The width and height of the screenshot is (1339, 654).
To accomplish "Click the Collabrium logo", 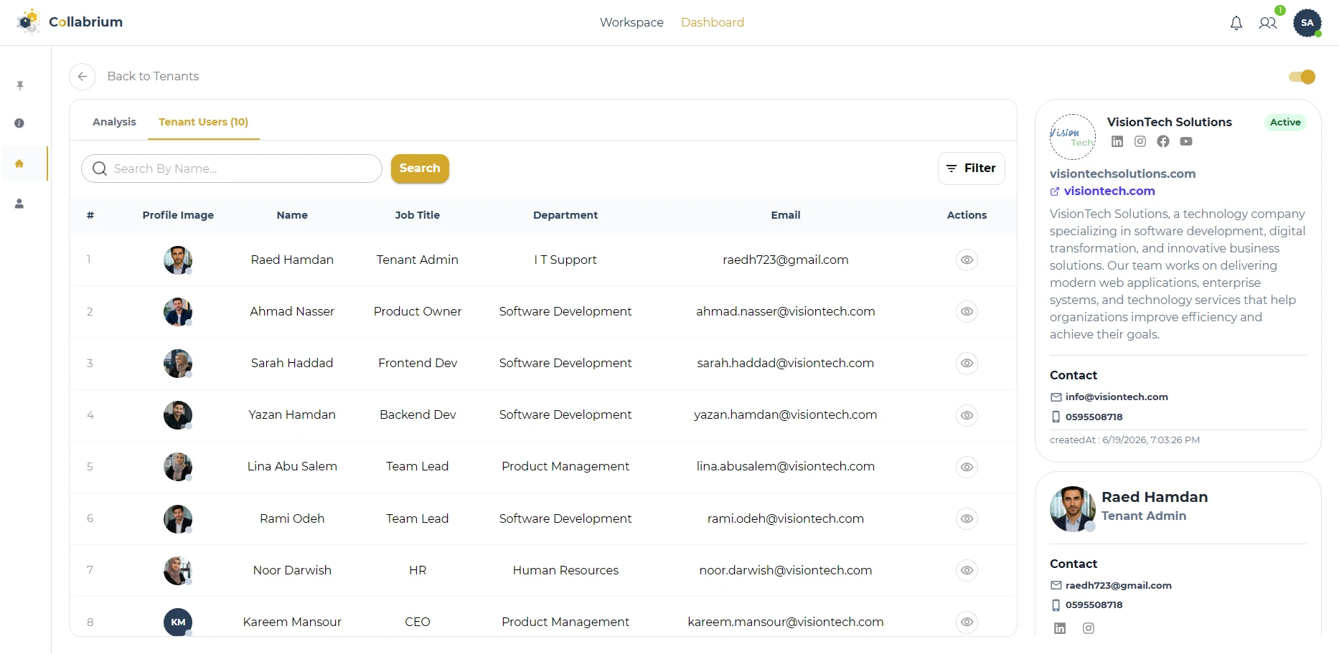I will coord(70,22).
